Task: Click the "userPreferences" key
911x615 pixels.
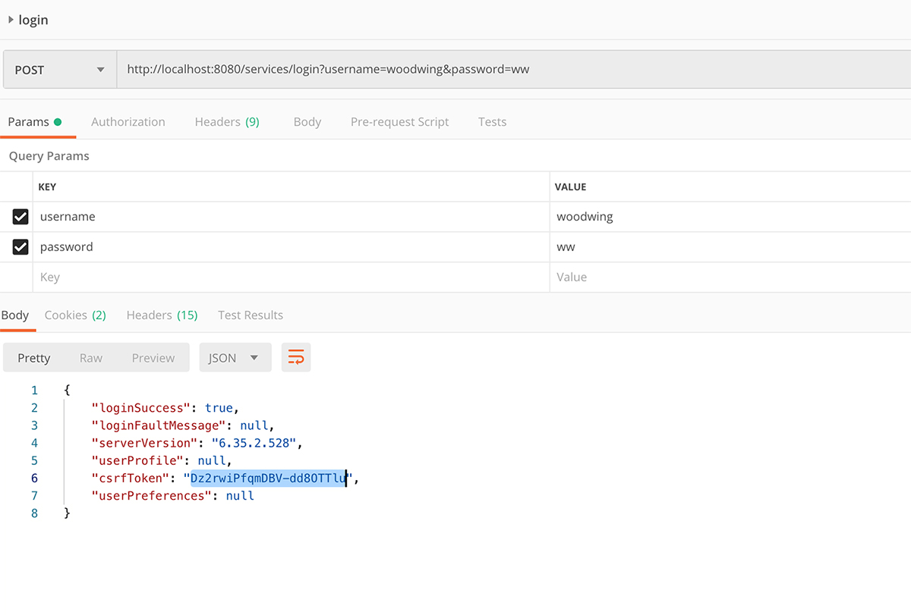Action: tap(151, 496)
